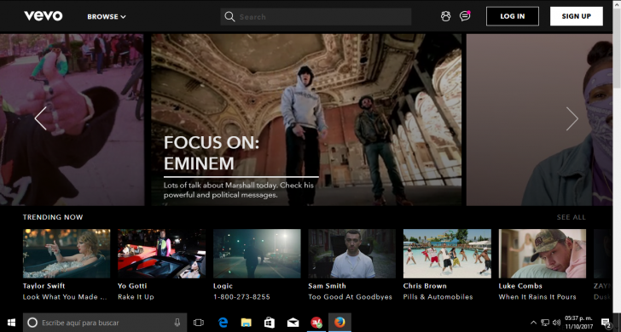Image resolution: width=621 pixels, height=332 pixels.
Task: Open the Luke Combs video thumbnail
Action: [x=543, y=254]
